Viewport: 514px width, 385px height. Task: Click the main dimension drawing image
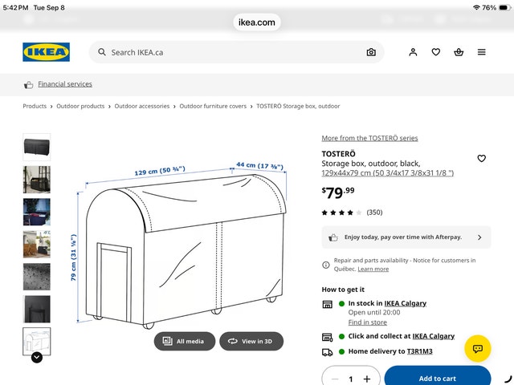178,244
